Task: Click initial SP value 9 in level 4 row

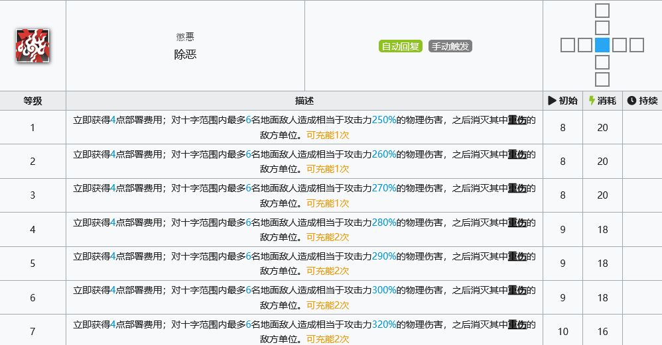Action: coord(563,230)
